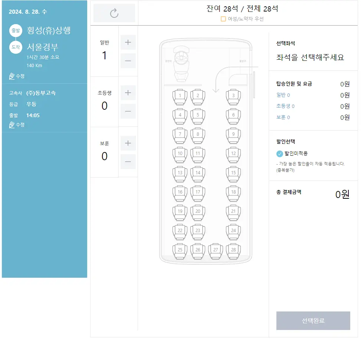Select seat 19 on the left side
The height and width of the screenshot is (340, 361).
[x=180, y=212]
